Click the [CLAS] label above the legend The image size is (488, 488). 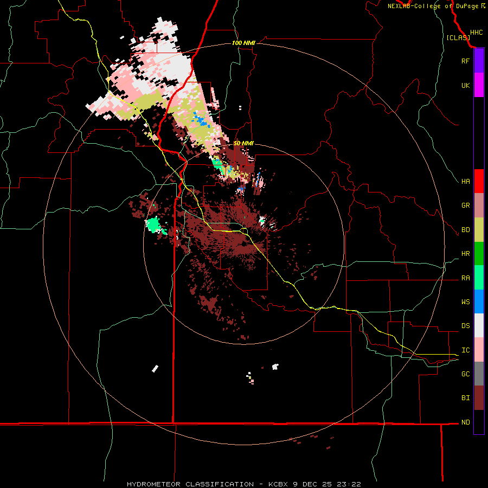click(458, 37)
